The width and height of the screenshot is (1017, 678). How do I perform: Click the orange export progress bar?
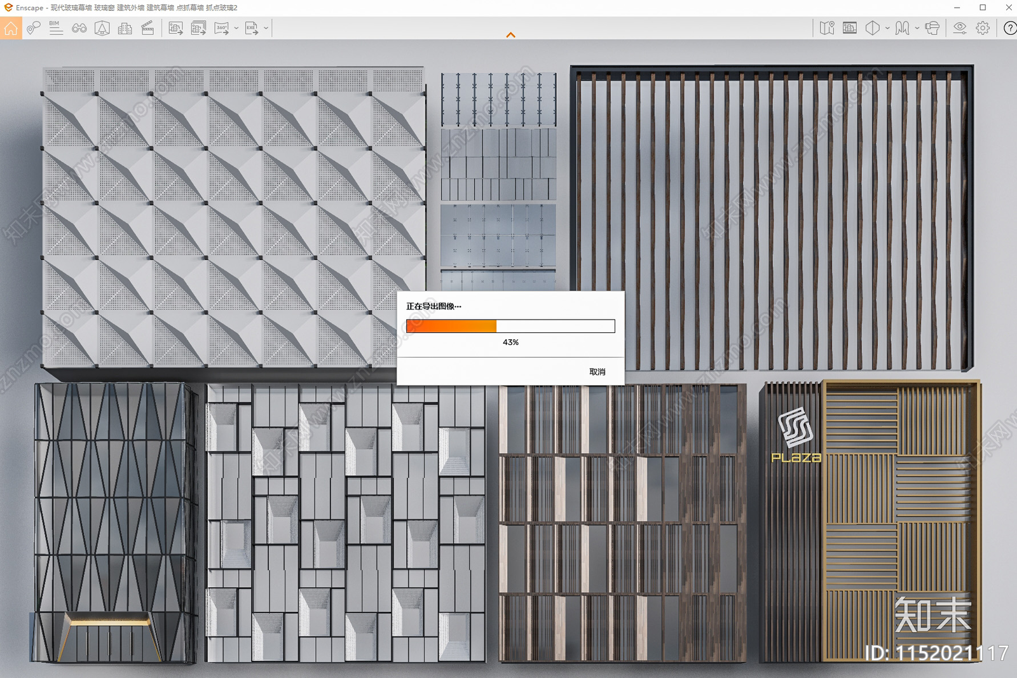coord(510,326)
